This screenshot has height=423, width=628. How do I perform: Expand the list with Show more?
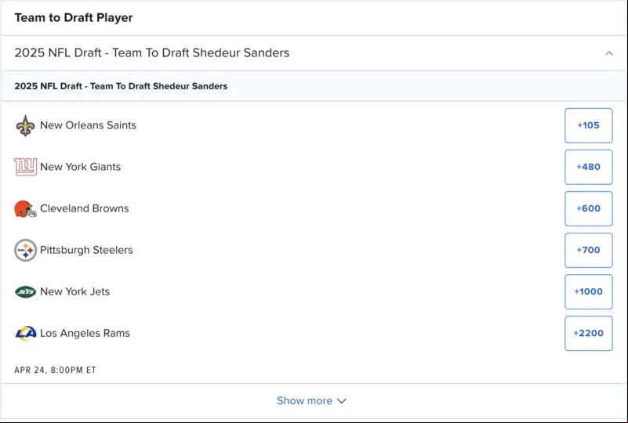pyautogui.click(x=311, y=400)
